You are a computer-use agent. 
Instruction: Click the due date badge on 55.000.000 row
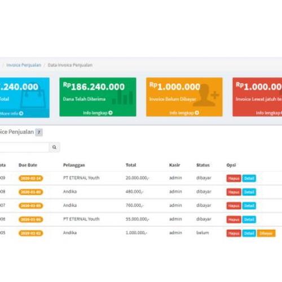[x=31, y=219]
